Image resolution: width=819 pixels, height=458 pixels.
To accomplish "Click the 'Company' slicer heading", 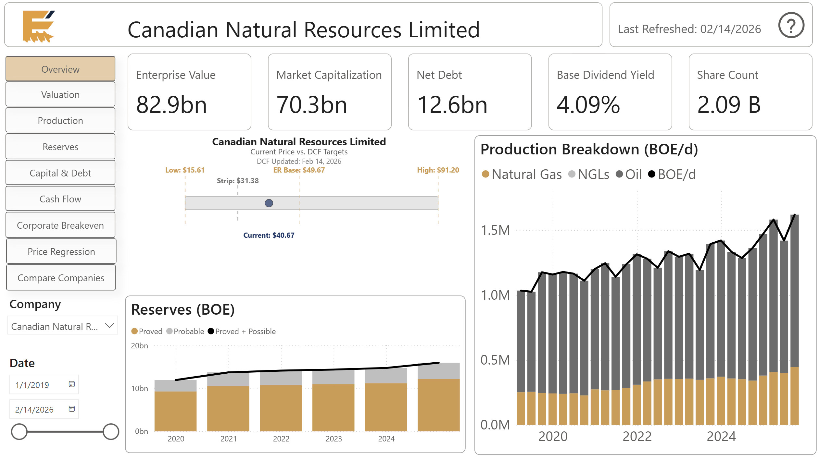I will (35, 304).
